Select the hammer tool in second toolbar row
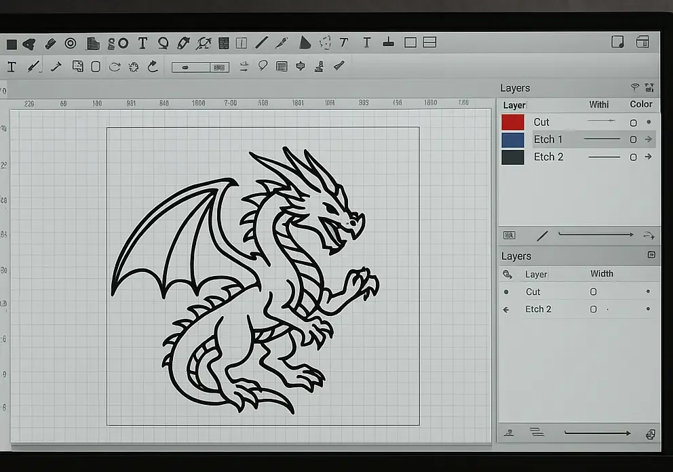Viewport: 673px width, 472px height. (56, 66)
